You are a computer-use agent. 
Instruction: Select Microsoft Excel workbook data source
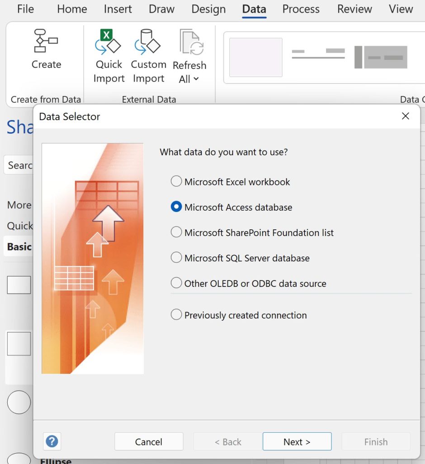click(x=176, y=181)
